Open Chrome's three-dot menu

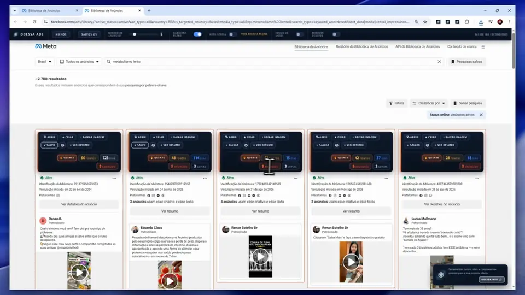point(509,22)
